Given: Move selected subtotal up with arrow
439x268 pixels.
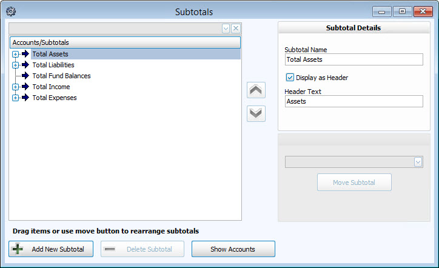Looking at the screenshot, I should tap(256, 90).
